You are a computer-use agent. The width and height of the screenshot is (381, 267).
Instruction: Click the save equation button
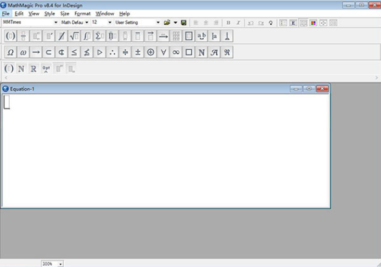point(184,22)
